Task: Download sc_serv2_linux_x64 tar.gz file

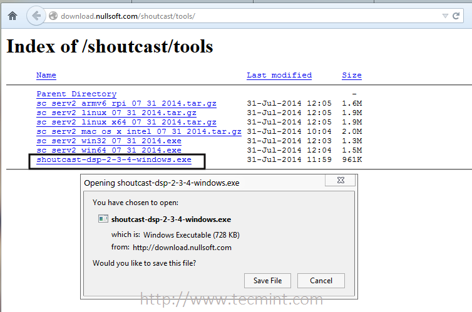Action: tap(126, 122)
